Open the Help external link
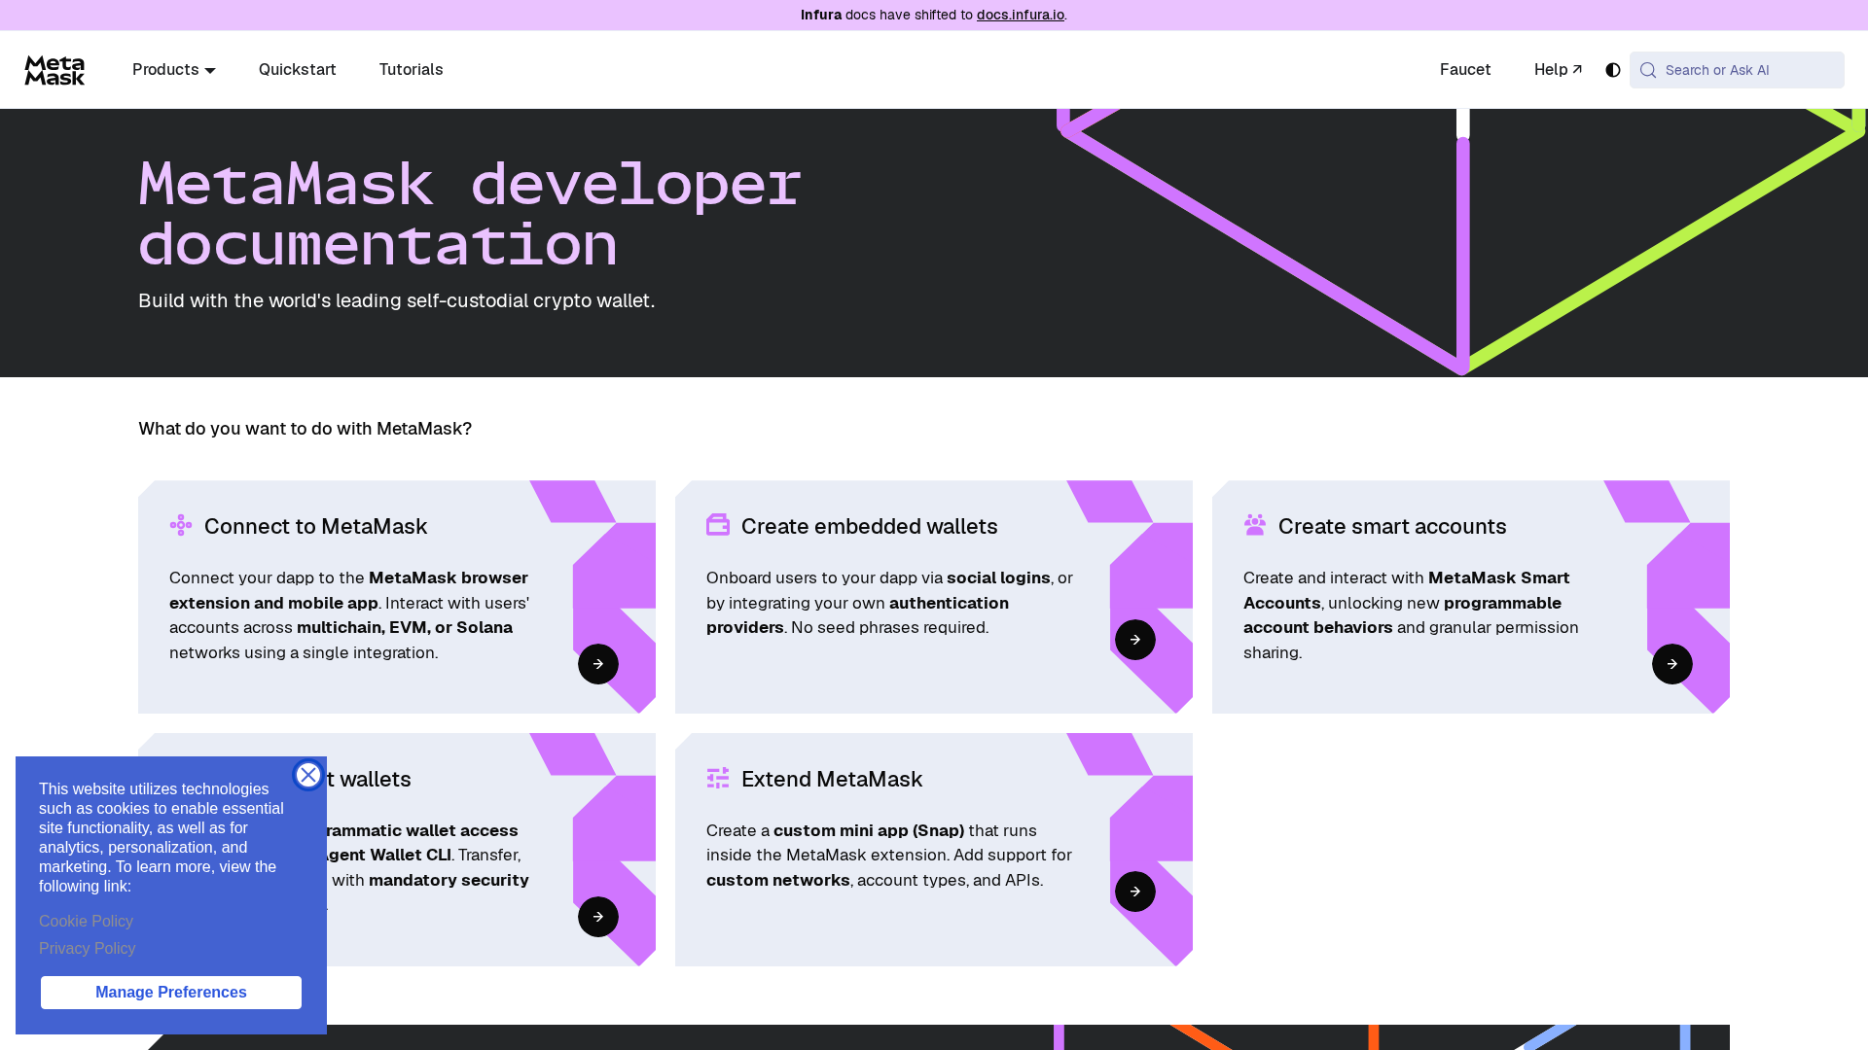1868x1050 pixels. pos(1559,70)
